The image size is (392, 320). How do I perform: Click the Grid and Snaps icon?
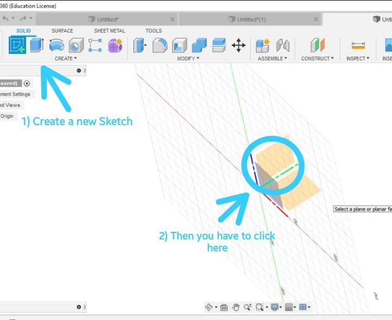[x=289, y=307]
